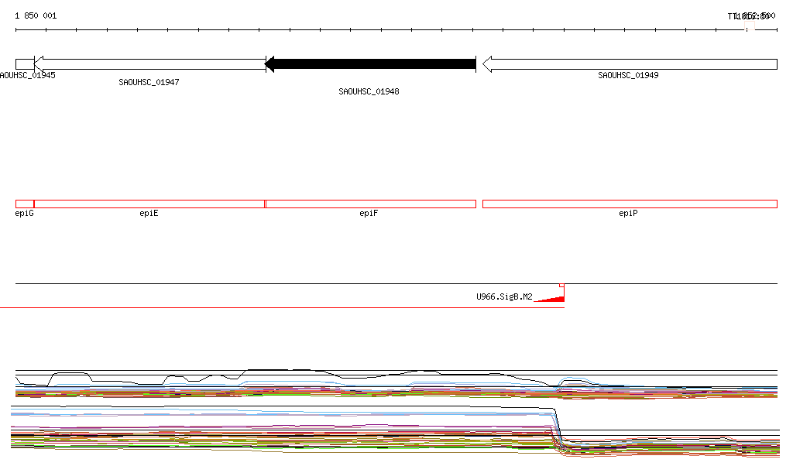Select the SAOUHSC_01945 gene box
Image resolution: width=793 pixels, height=473 pixels.
[x=25, y=64]
